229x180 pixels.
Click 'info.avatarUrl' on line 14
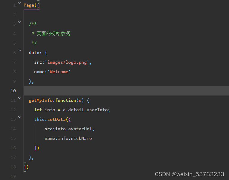pos(73,129)
